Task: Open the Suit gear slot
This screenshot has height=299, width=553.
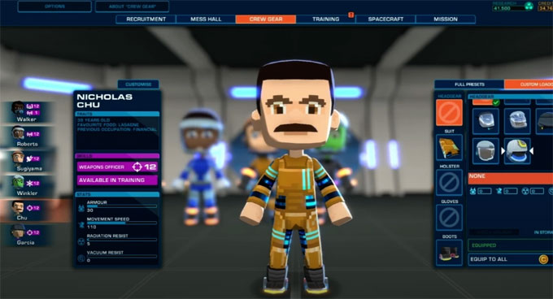Action: click(x=449, y=147)
